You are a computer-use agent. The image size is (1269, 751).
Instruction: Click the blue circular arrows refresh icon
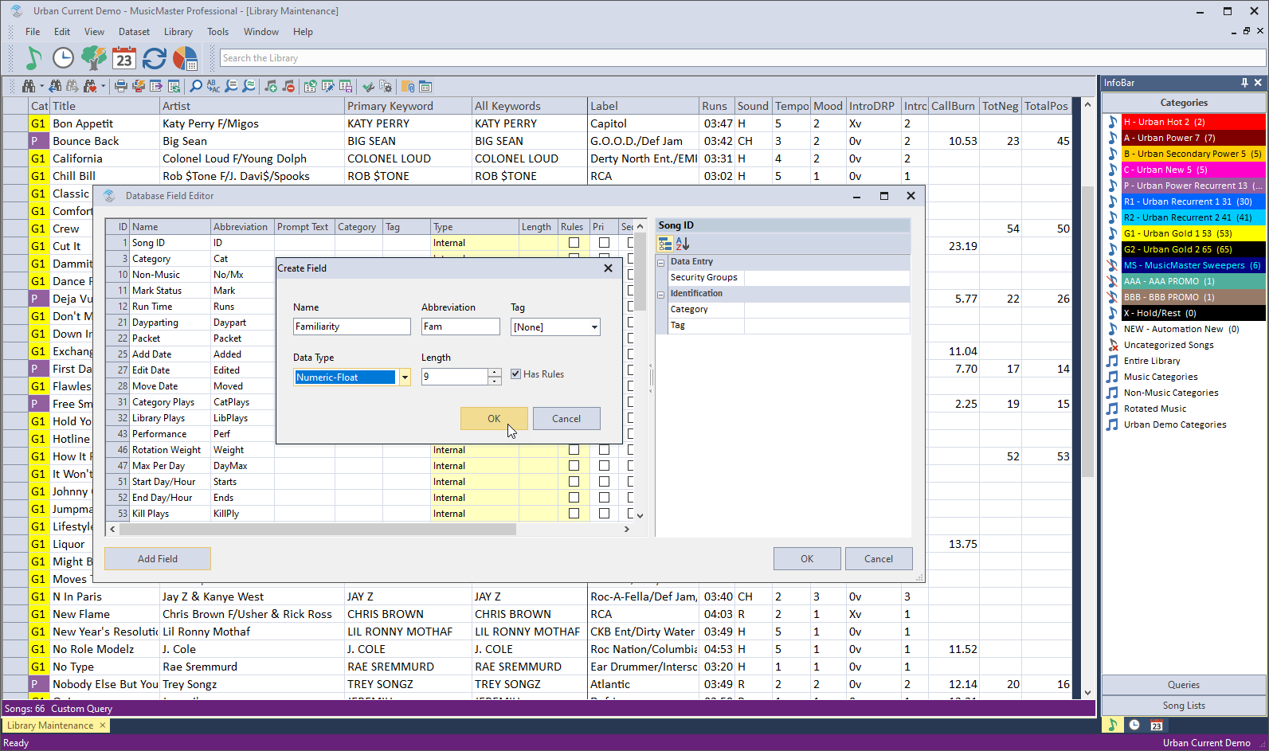[155, 58]
